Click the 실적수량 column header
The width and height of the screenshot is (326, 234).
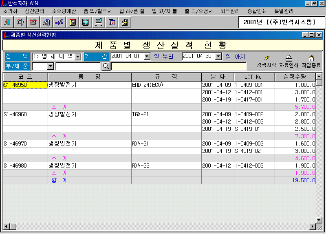pyautogui.click(x=295, y=77)
